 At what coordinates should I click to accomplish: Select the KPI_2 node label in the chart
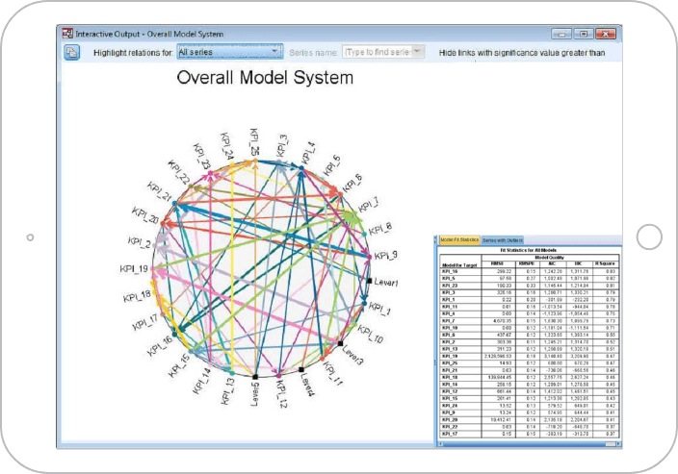tap(140, 242)
